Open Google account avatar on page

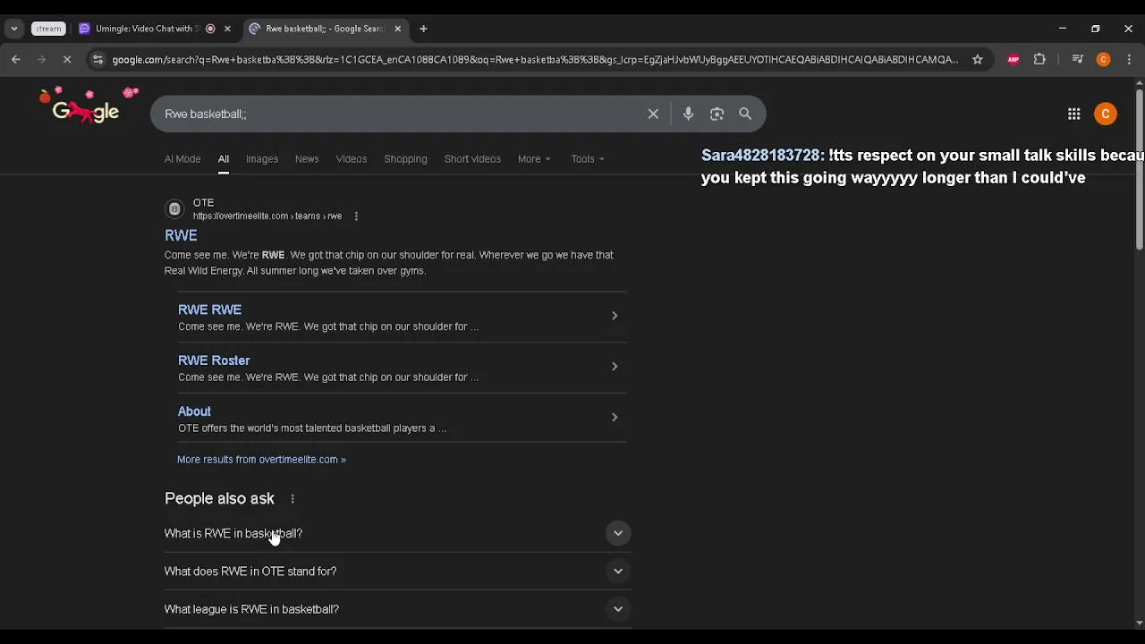pyautogui.click(x=1106, y=114)
